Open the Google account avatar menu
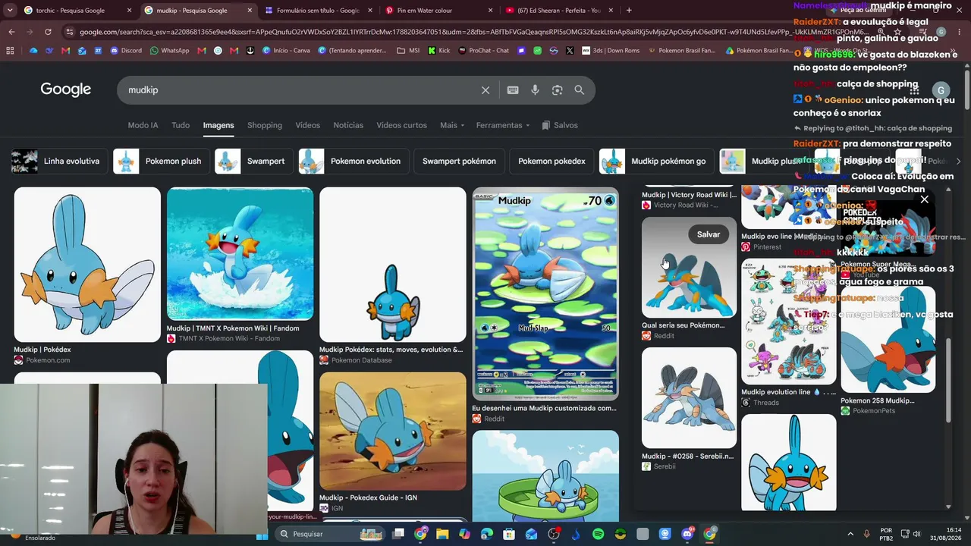Viewport: 971px width, 546px height. click(941, 90)
